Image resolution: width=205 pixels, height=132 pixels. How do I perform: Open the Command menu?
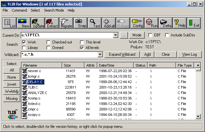[x=19, y=10]
